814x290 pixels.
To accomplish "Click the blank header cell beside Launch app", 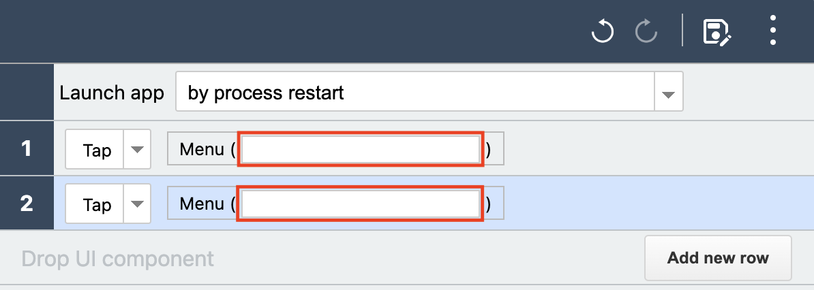I will click(x=27, y=91).
